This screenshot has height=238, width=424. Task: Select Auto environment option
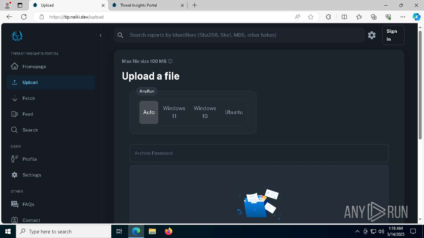(x=149, y=112)
